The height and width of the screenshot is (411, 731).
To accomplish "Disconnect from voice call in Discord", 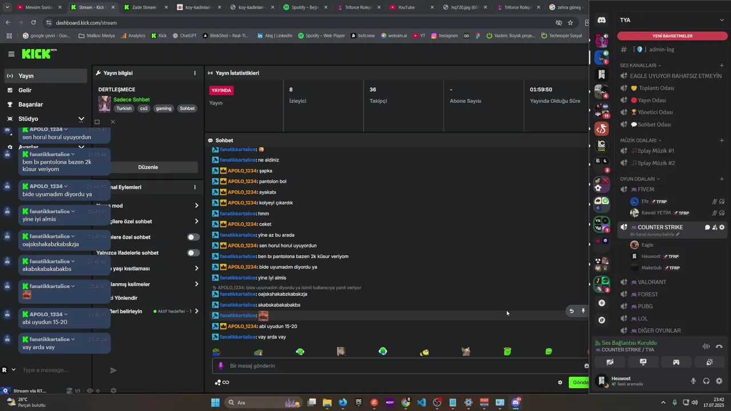I will (719, 346).
